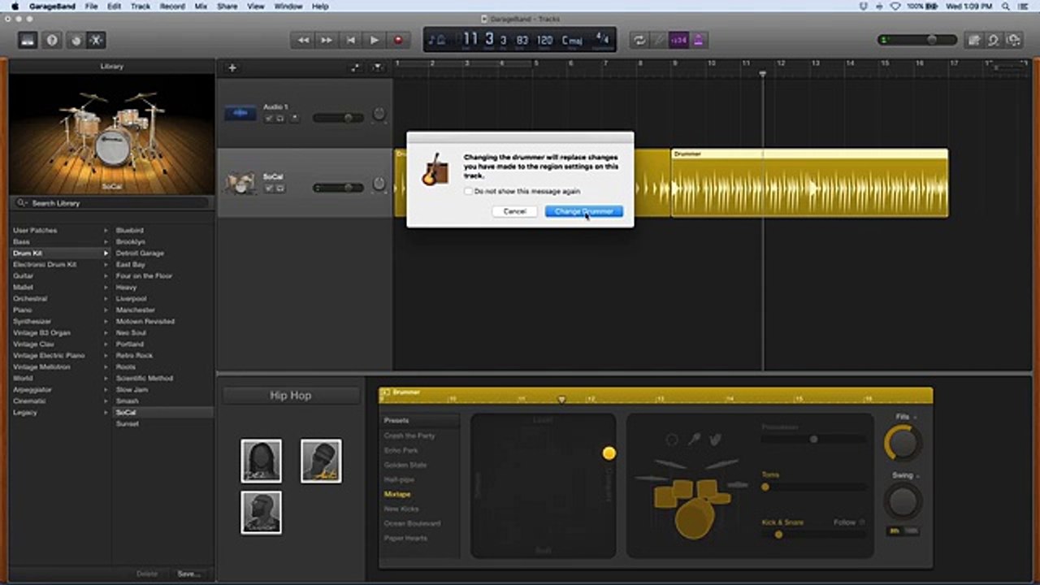Image resolution: width=1040 pixels, height=585 pixels.
Task: Click Cancel in the dialog
Action: (514, 211)
